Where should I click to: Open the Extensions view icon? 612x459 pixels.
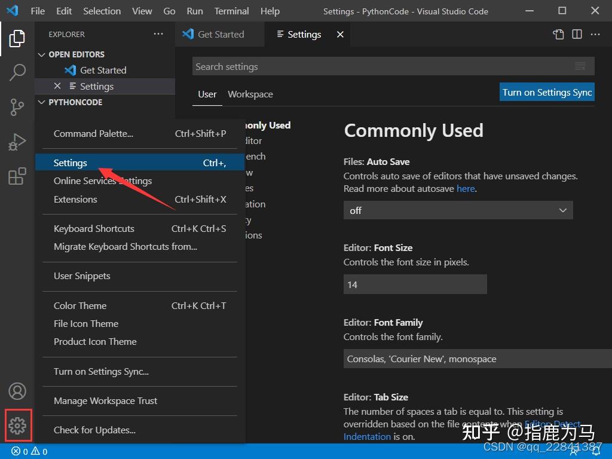tap(17, 176)
